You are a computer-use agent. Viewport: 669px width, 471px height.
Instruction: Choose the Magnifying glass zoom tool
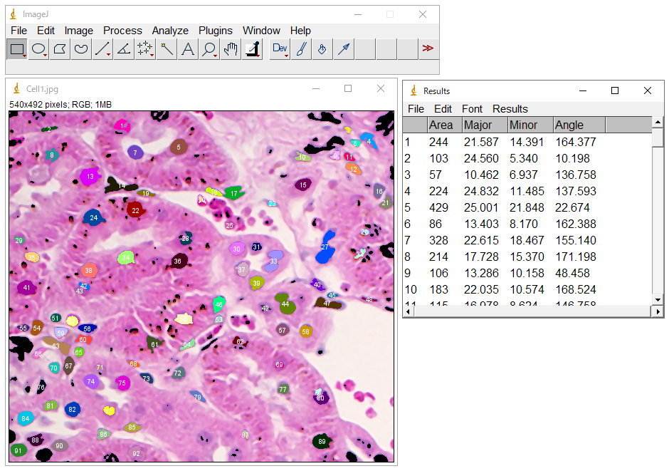[x=209, y=49]
